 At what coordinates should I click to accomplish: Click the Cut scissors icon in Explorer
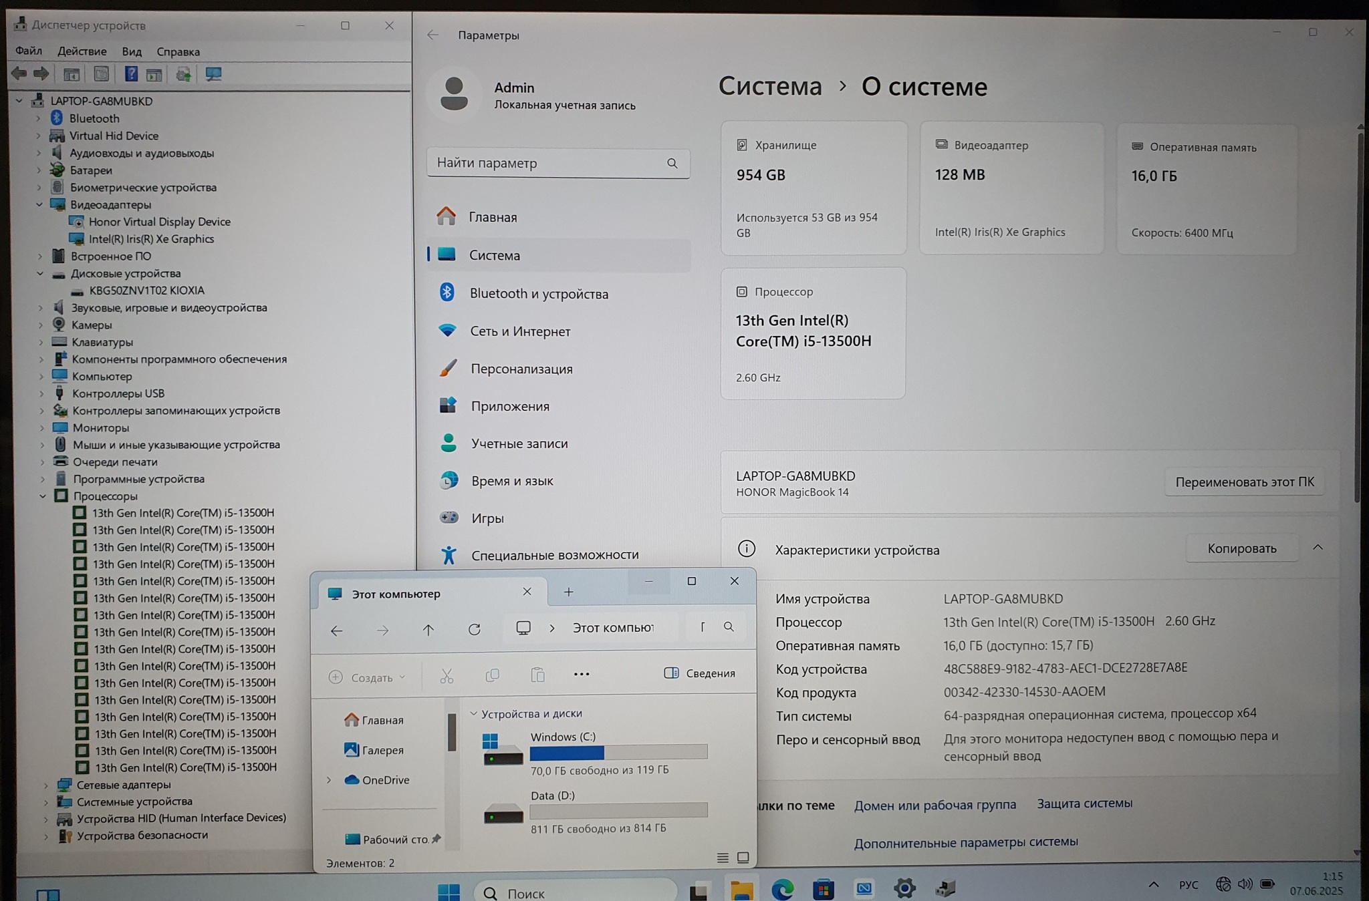(447, 676)
